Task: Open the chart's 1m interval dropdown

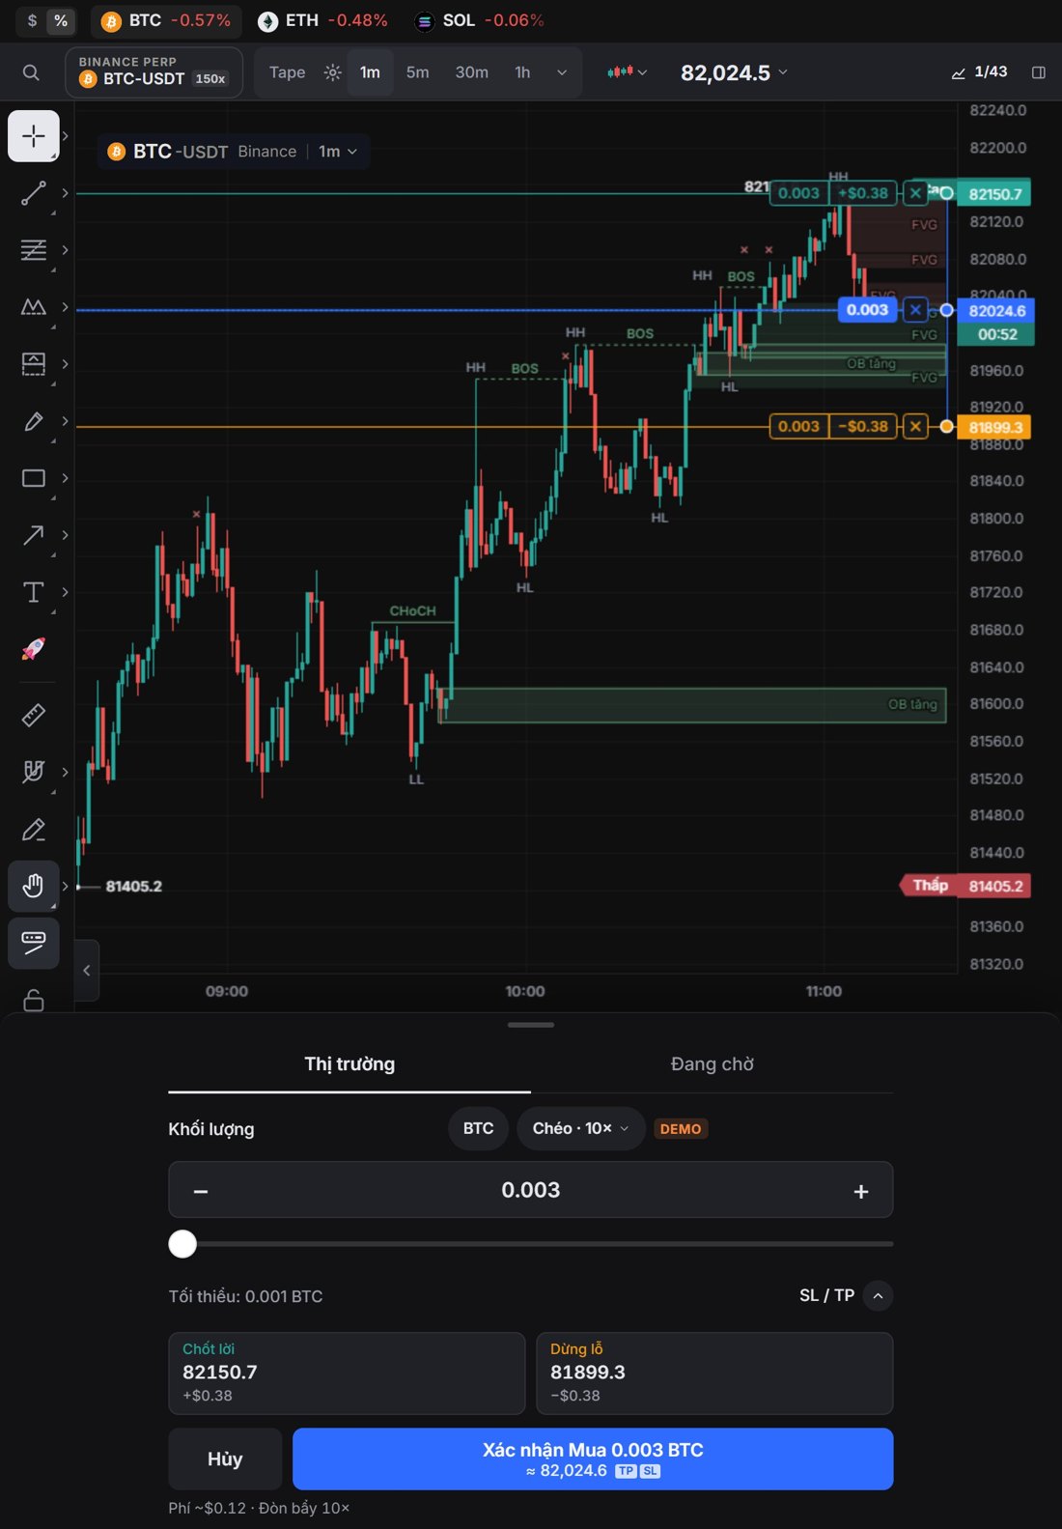Action: click(338, 152)
